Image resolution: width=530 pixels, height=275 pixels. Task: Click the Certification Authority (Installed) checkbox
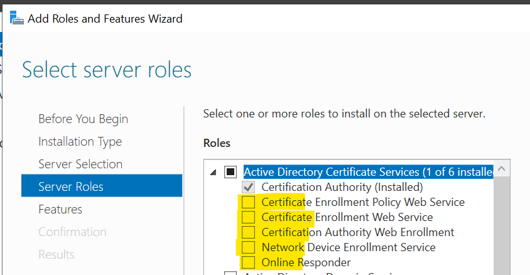point(248,187)
